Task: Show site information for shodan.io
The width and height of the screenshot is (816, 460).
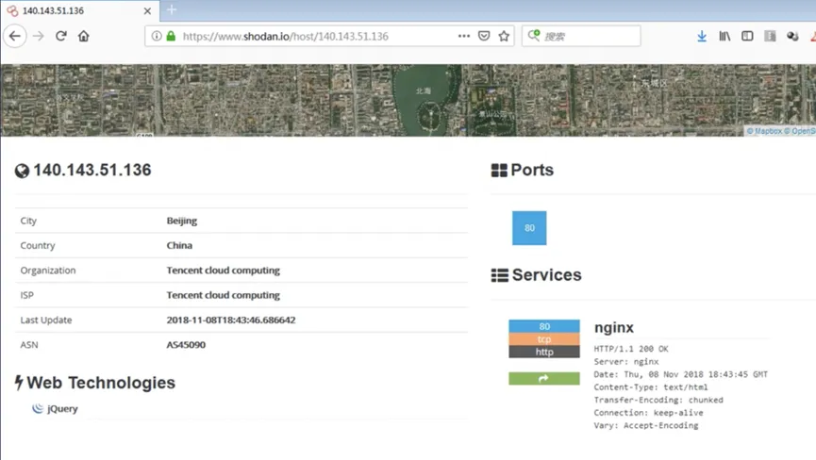Action: click(x=156, y=36)
